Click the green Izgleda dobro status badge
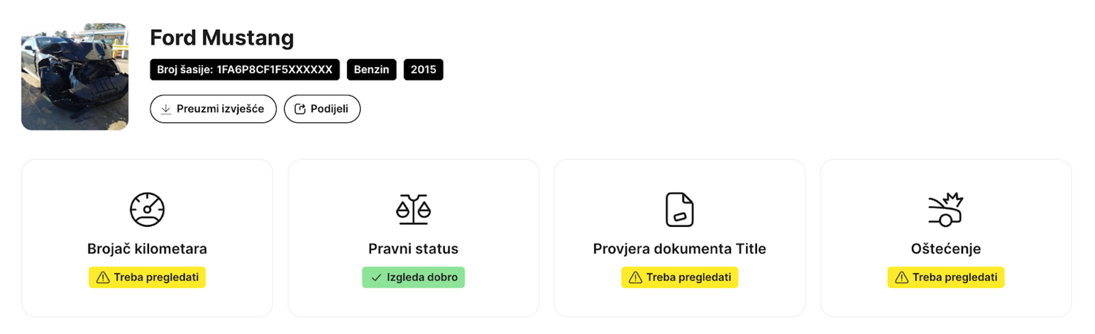Image resolution: width=1095 pixels, height=334 pixels. tap(413, 277)
